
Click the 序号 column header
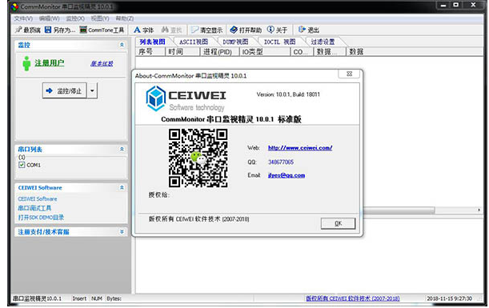coord(150,52)
